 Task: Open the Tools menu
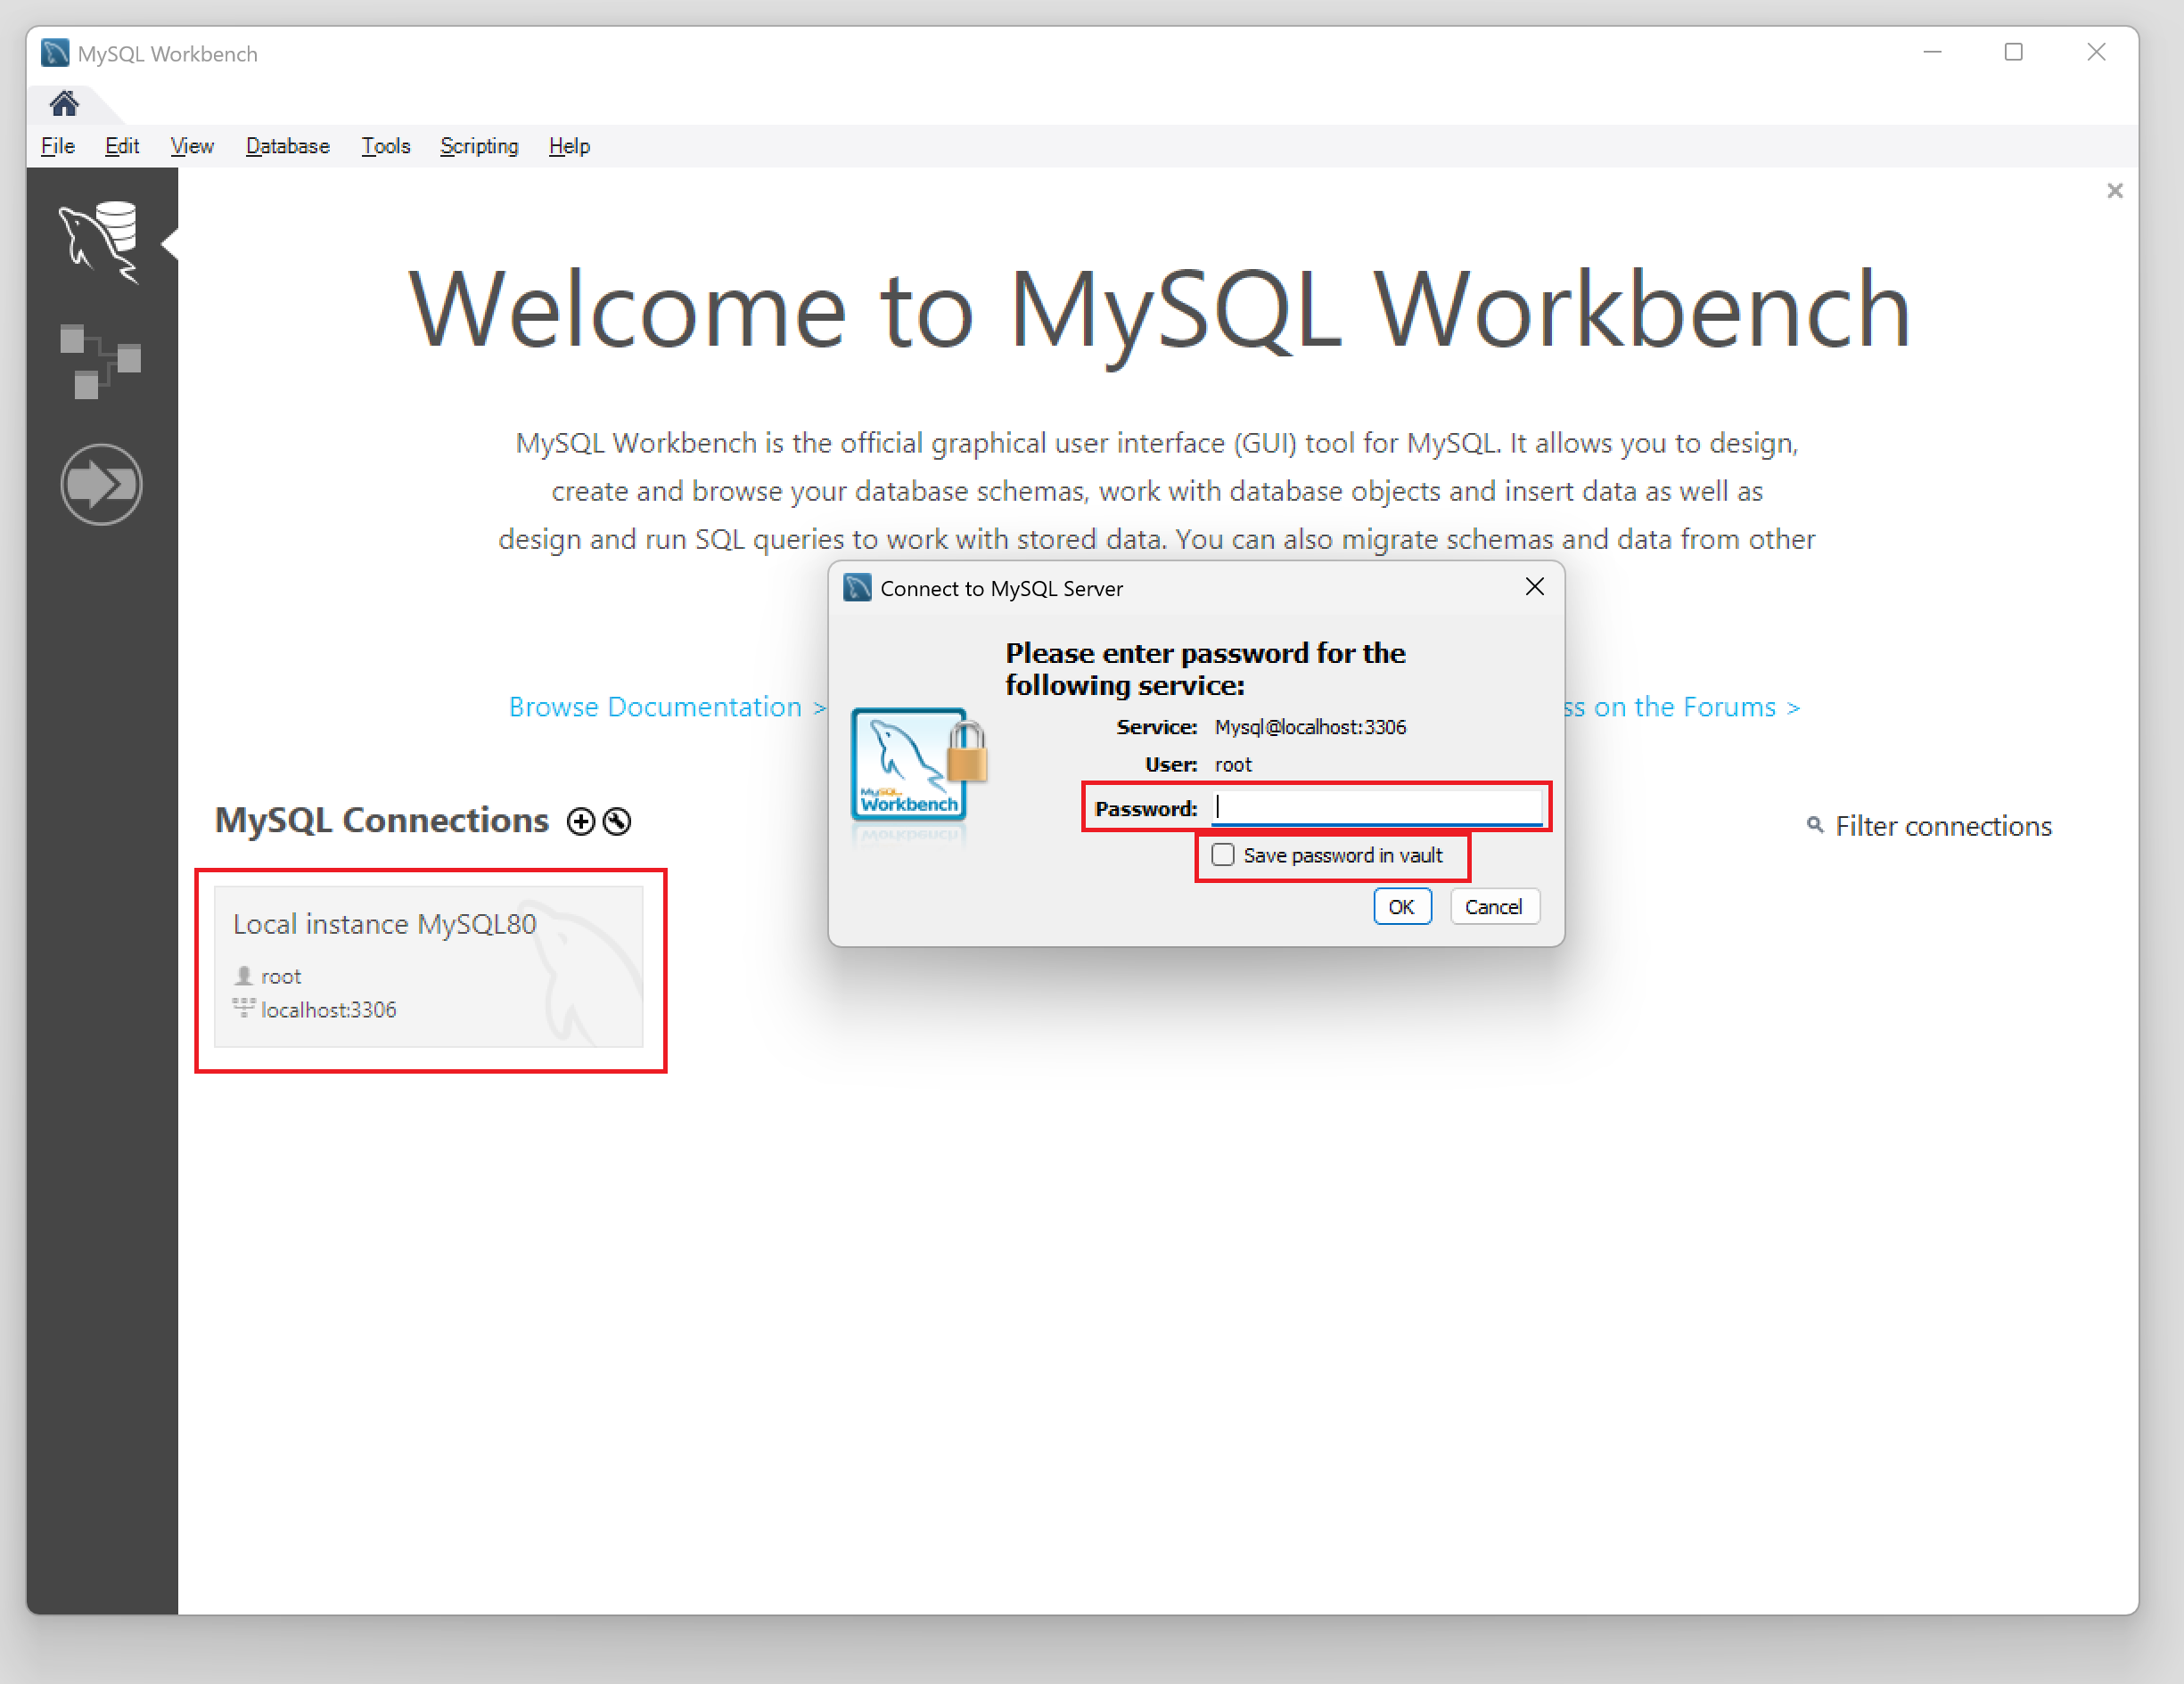point(386,146)
